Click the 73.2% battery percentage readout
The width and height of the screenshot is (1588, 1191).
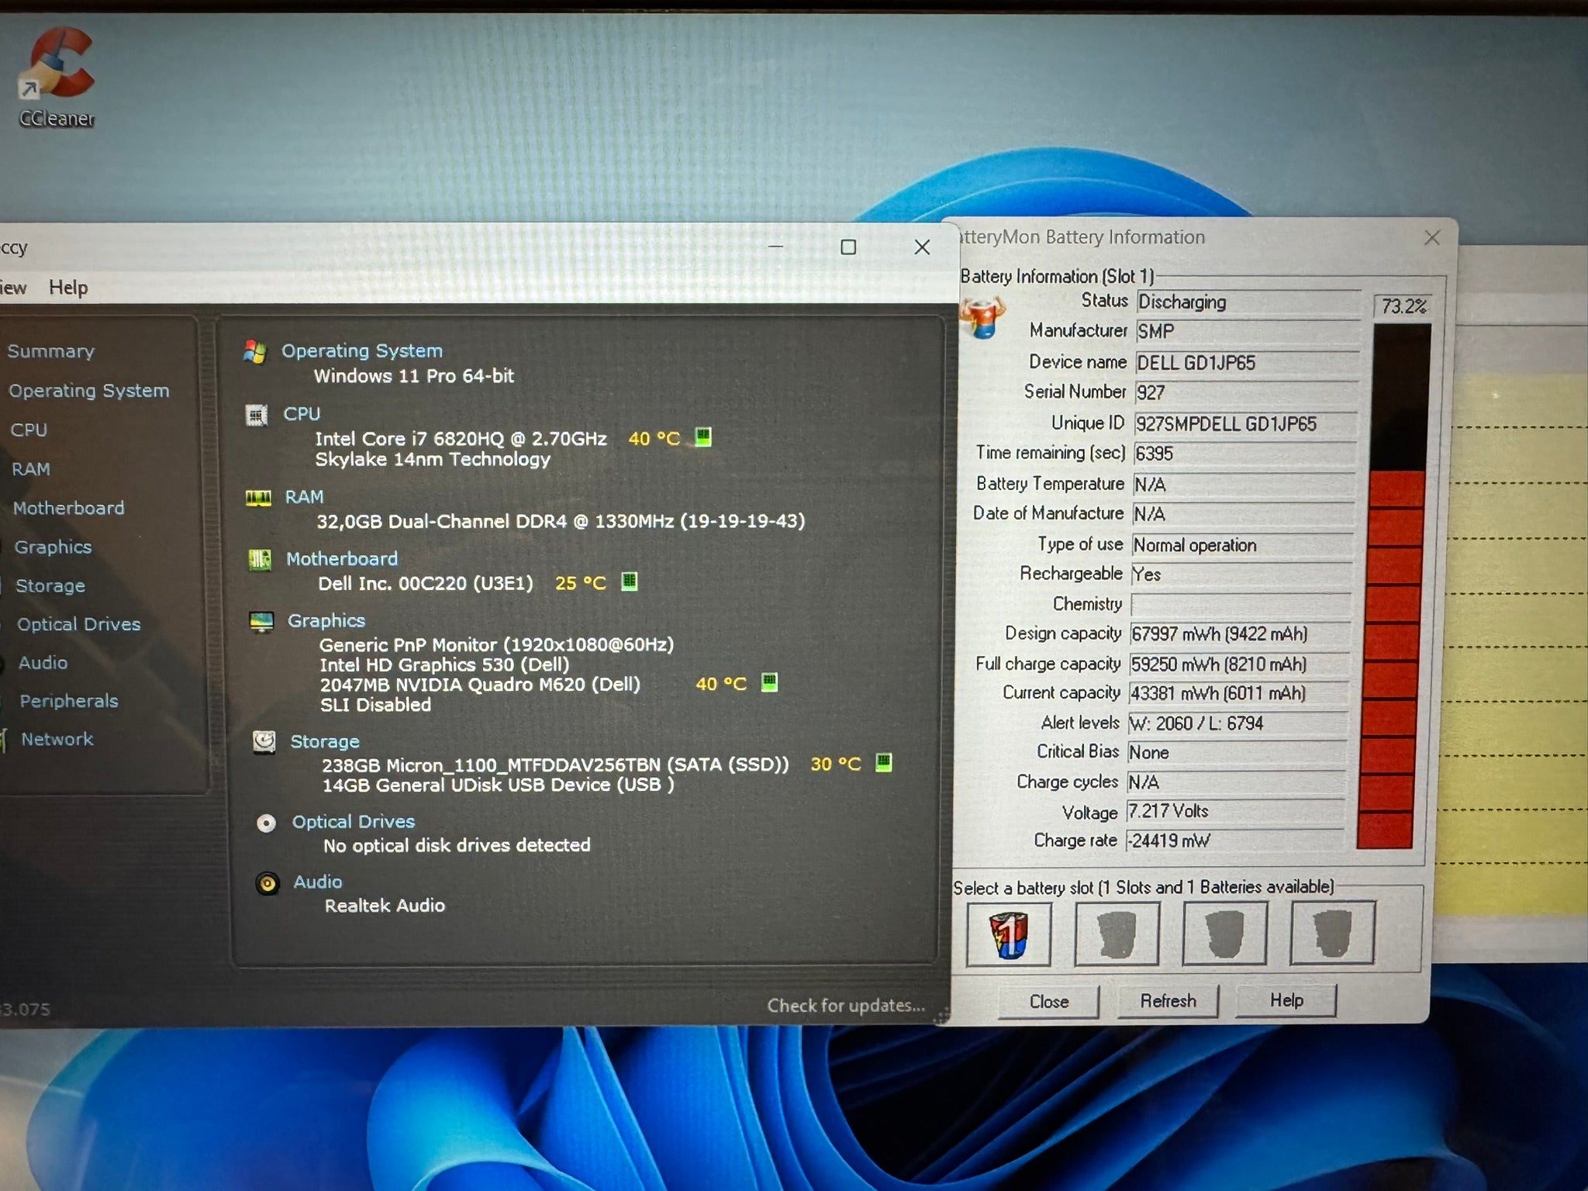coord(1403,306)
